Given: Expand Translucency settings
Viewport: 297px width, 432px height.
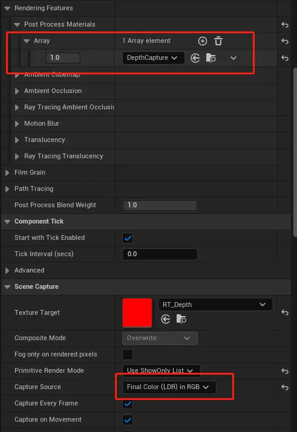Looking at the screenshot, I should pos(17,140).
